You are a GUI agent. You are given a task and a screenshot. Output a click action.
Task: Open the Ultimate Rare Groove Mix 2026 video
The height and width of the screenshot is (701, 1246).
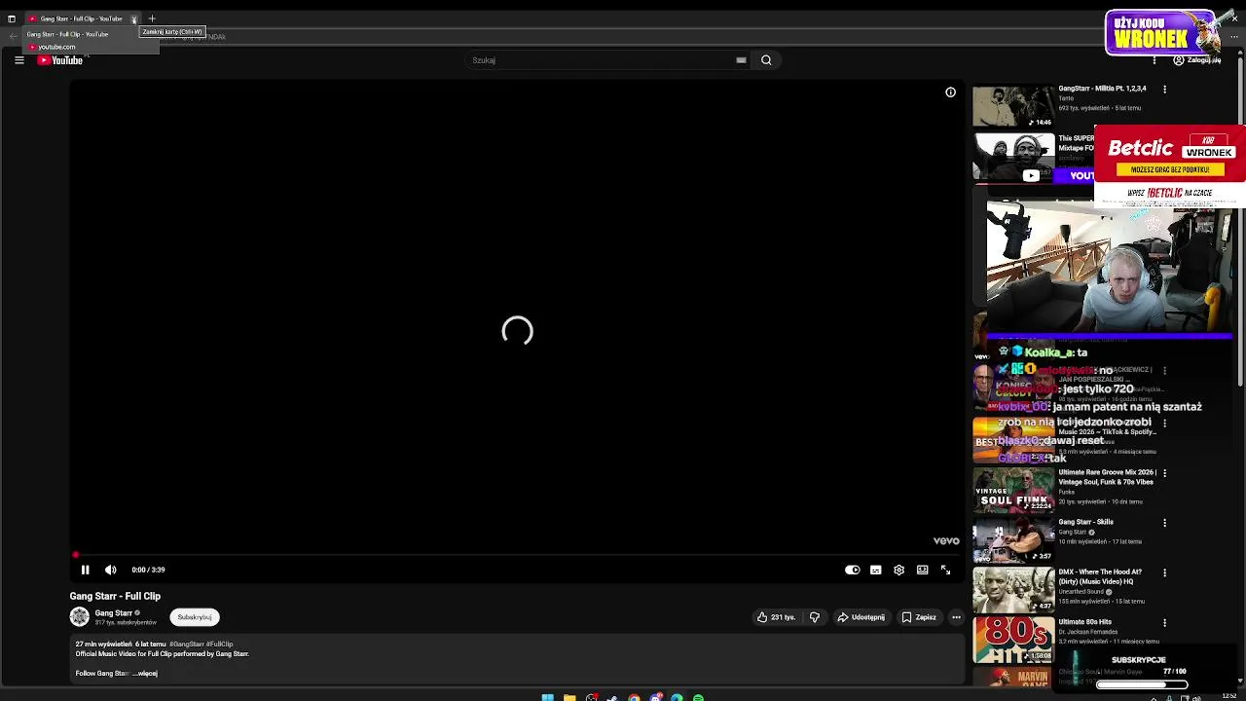click(x=1106, y=477)
